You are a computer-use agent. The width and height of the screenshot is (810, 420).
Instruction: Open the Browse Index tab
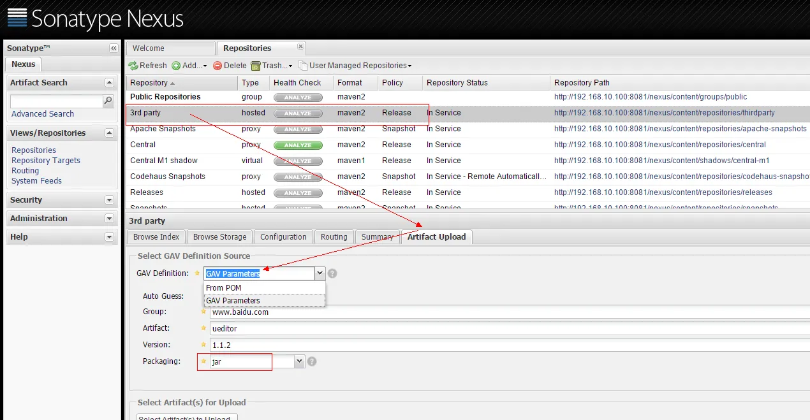[156, 237]
